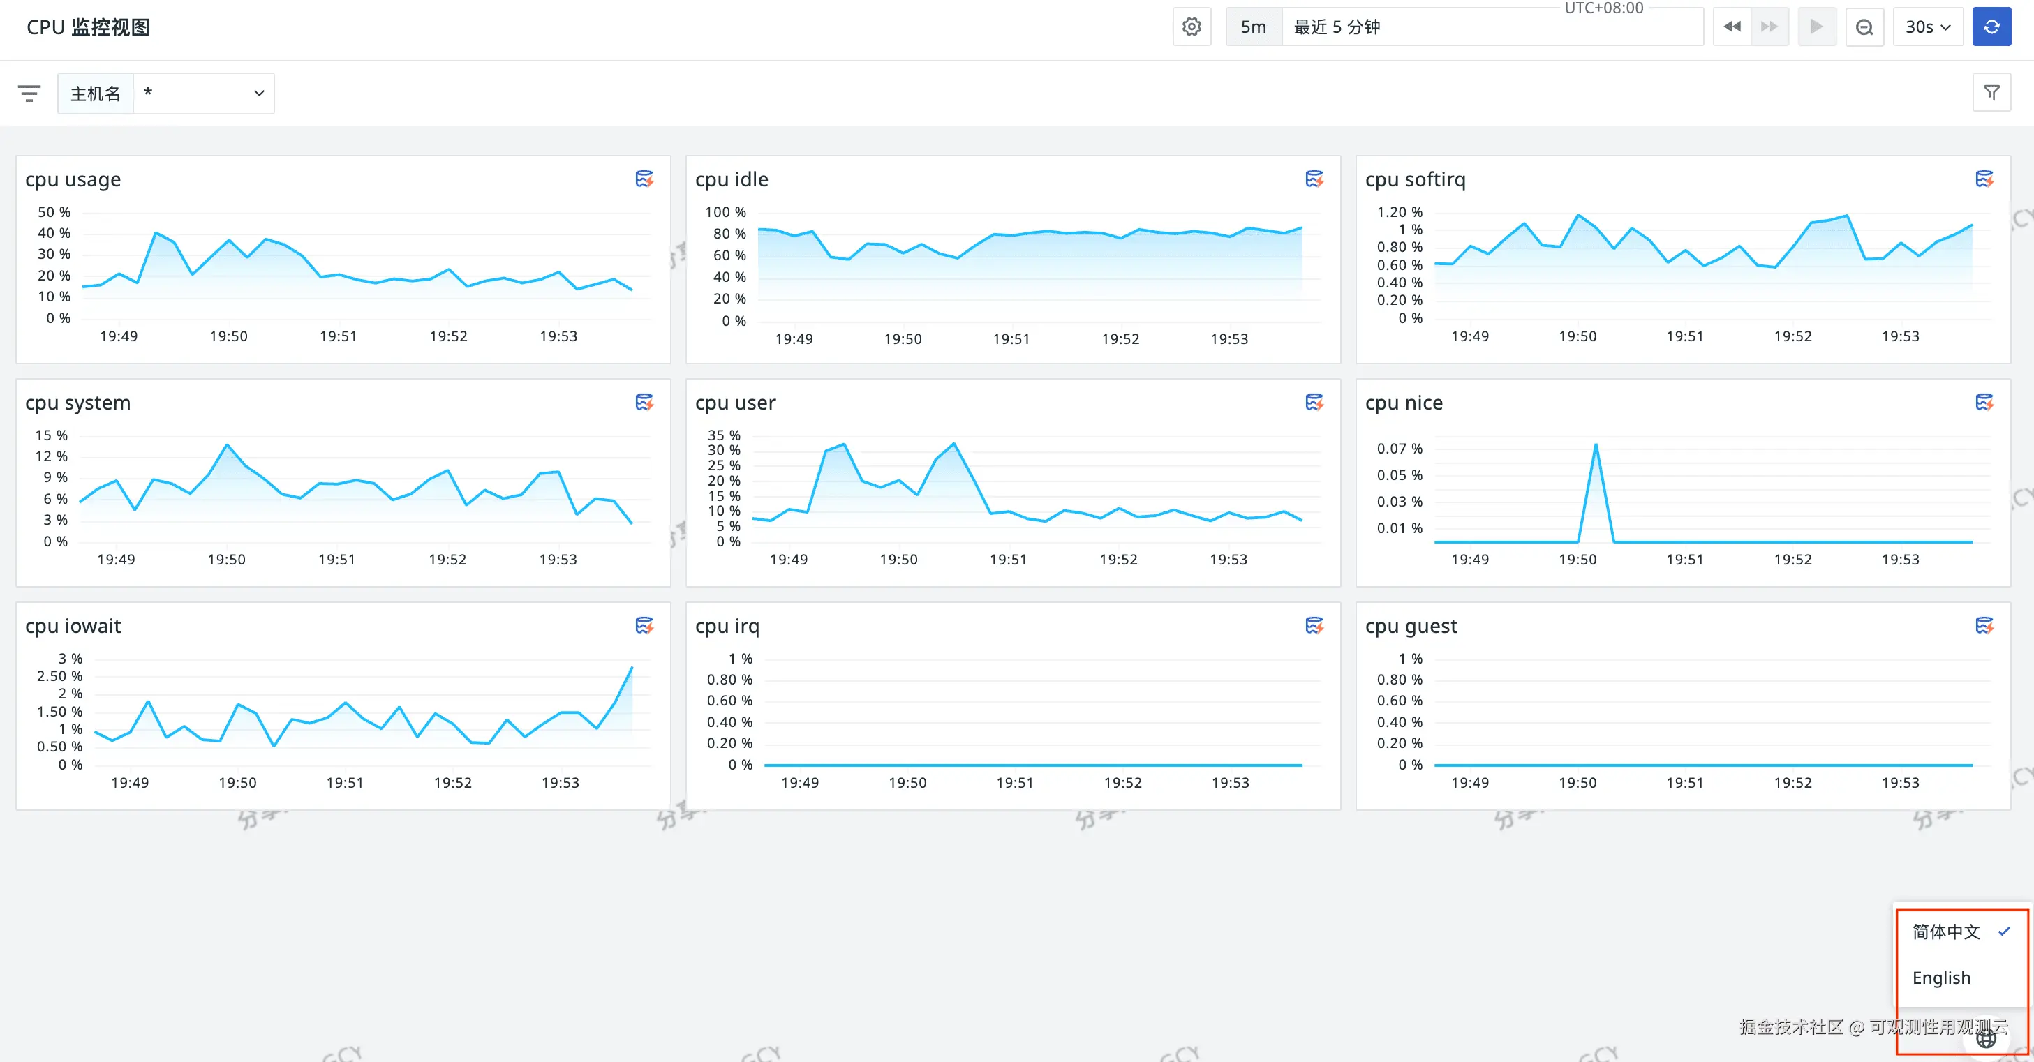Click the rewind time range button
Image resolution: width=2034 pixels, height=1062 pixels.
1732,27
